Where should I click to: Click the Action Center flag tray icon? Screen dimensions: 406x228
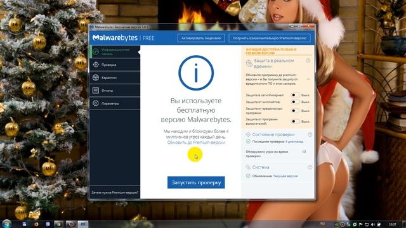361,224
